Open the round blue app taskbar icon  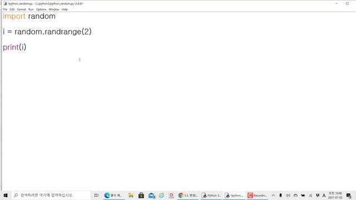(161, 195)
